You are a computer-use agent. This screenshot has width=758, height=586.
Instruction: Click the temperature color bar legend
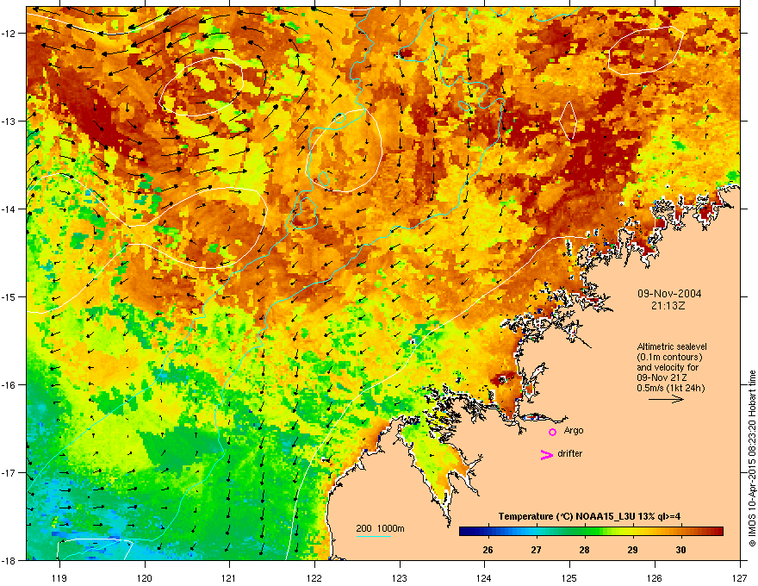[x=591, y=532]
